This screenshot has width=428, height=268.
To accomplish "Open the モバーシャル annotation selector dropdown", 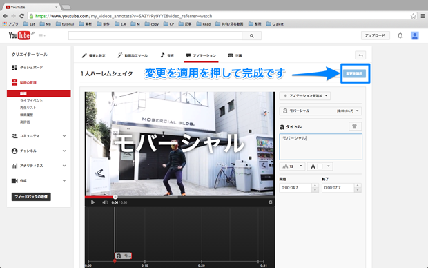I will click(320, 111).
